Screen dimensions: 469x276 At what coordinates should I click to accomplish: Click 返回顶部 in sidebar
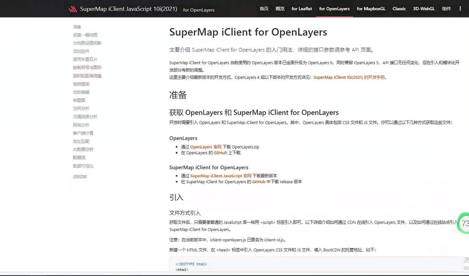[x=80, y=177]
